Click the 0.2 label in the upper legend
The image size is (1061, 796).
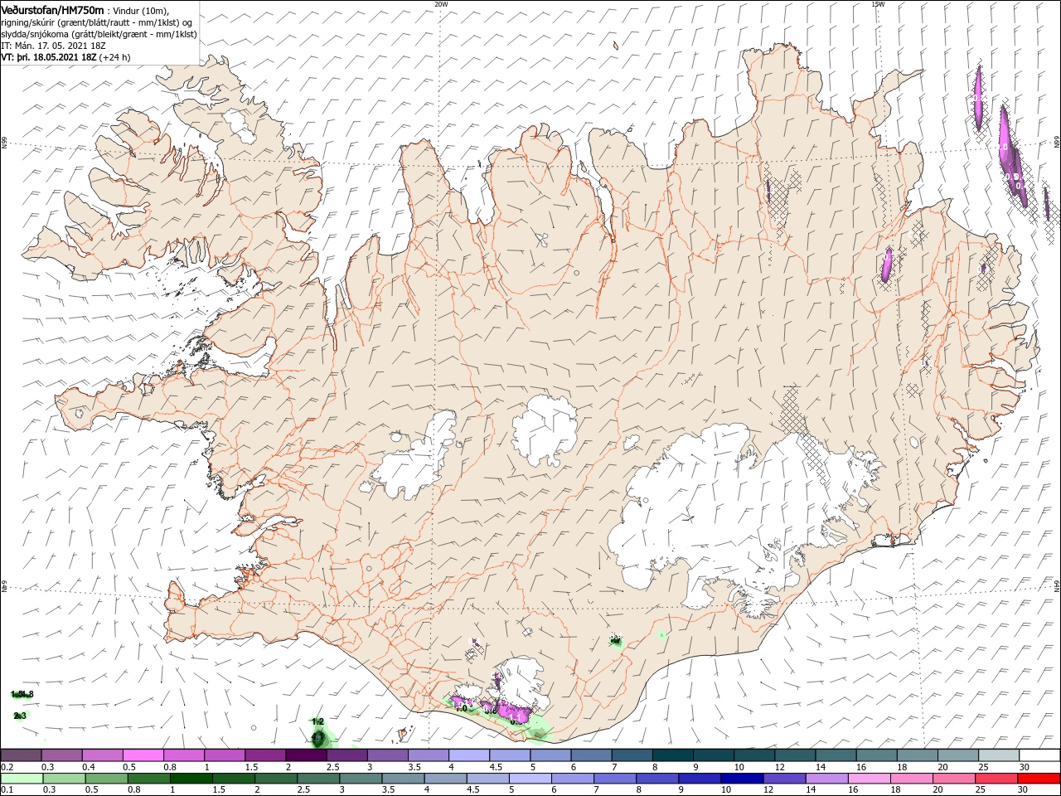(x=7, y=767)
